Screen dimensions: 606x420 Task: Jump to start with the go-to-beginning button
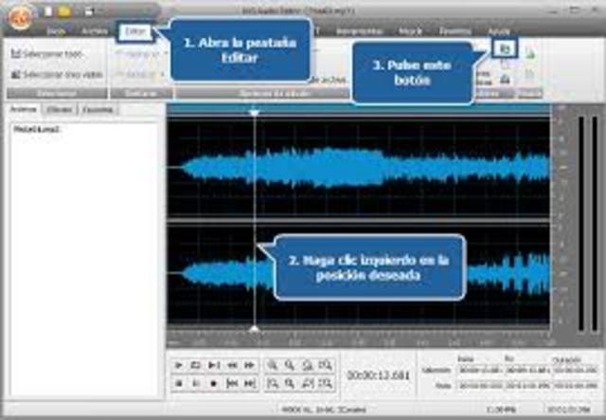[232, 384]
